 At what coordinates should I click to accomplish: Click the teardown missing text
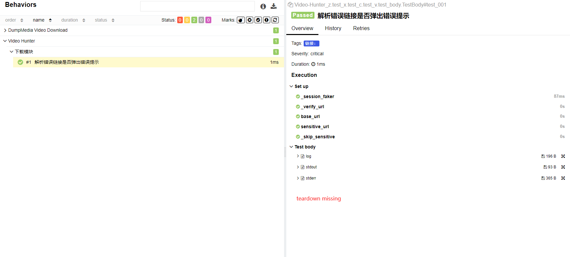click(x=319, y=198)
